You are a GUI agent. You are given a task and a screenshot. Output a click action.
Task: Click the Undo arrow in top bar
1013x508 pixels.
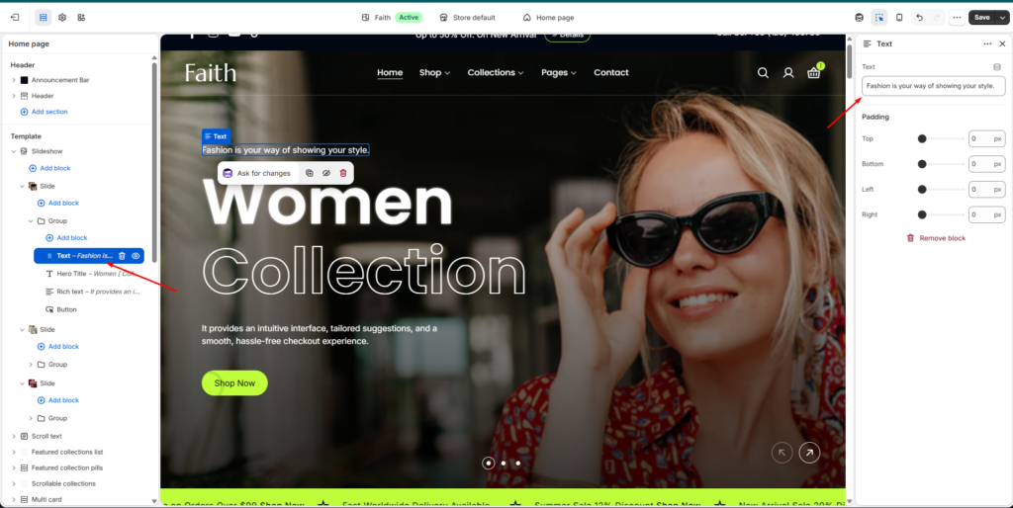click(x=919, y=18)
